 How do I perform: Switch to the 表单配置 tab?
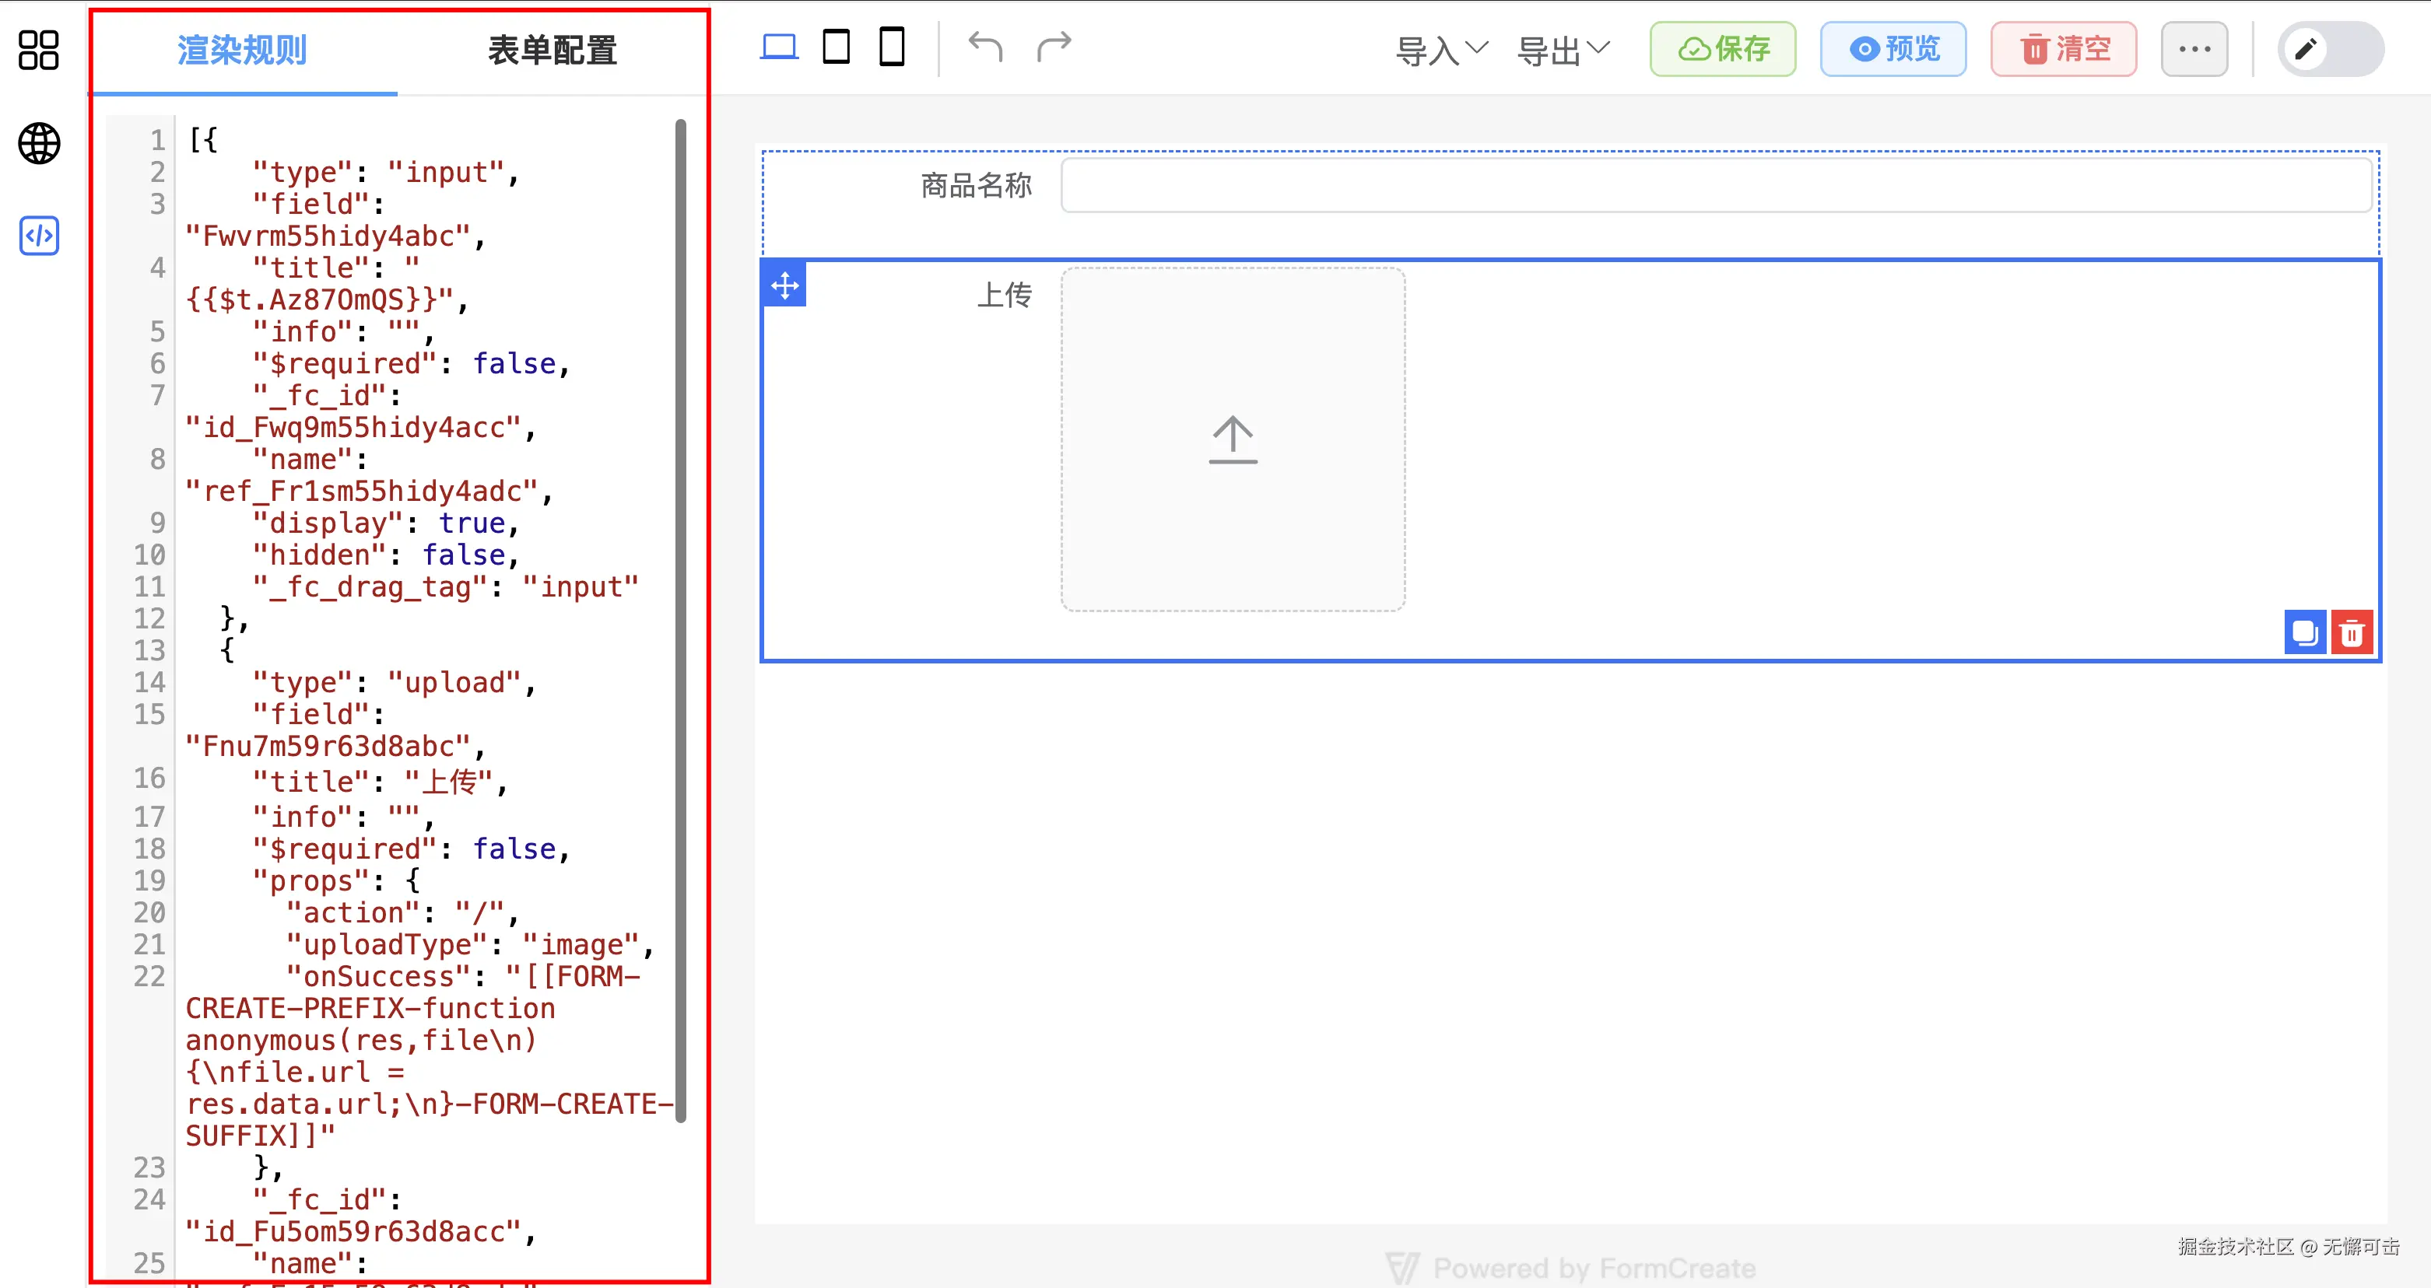click(x=552, y=50)
